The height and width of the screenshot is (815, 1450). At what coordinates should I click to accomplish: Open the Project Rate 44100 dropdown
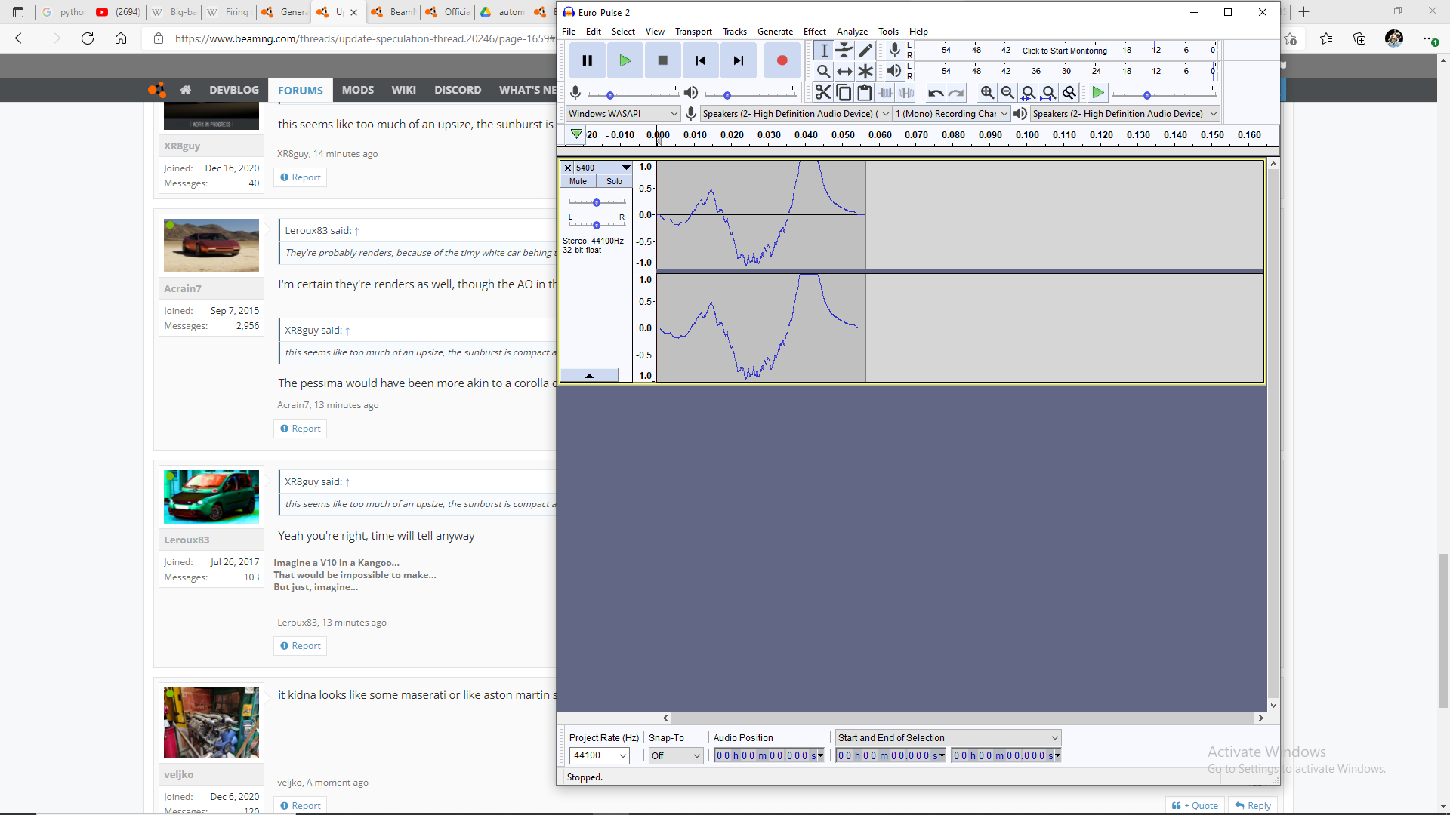coord(623,755)
